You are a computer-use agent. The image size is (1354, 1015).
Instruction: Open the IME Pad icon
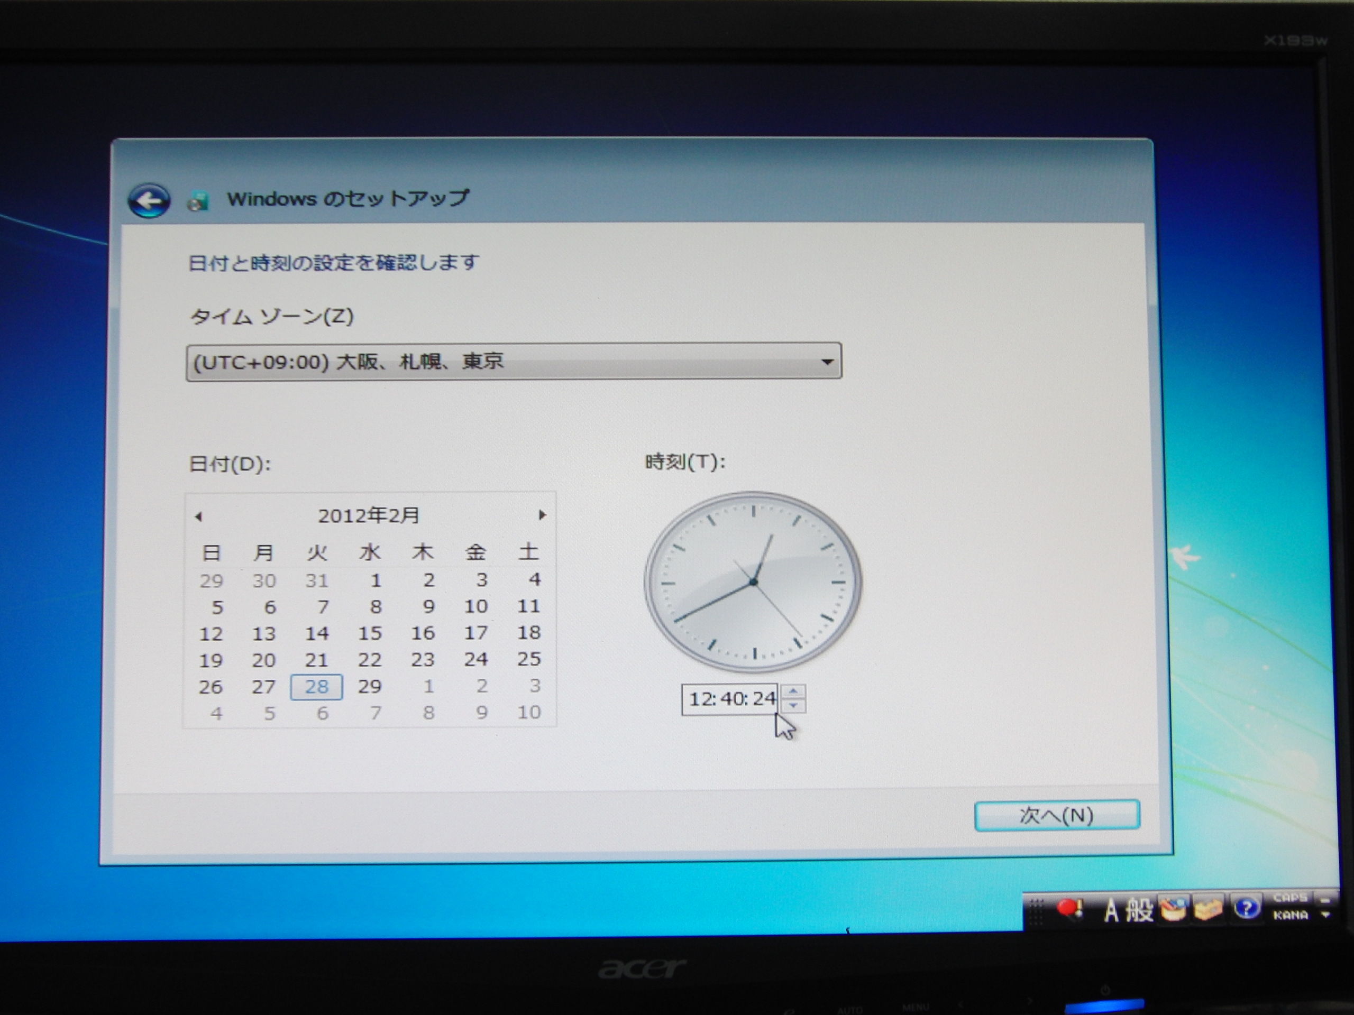[1173, 909]
